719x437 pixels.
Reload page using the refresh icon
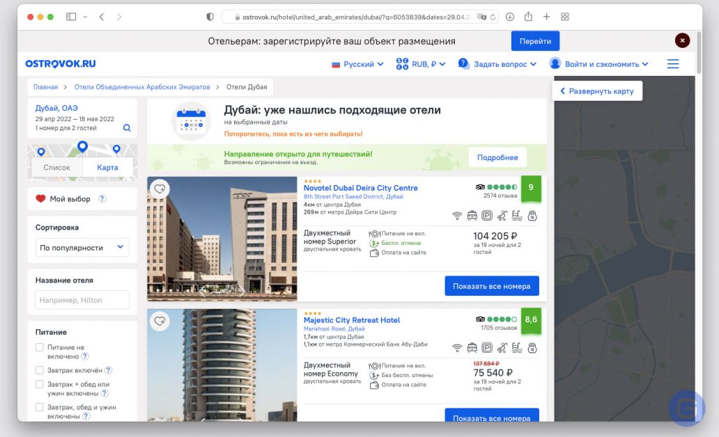tap(493, 17)
